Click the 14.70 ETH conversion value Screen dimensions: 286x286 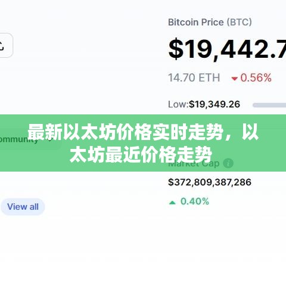coord(194,77)
